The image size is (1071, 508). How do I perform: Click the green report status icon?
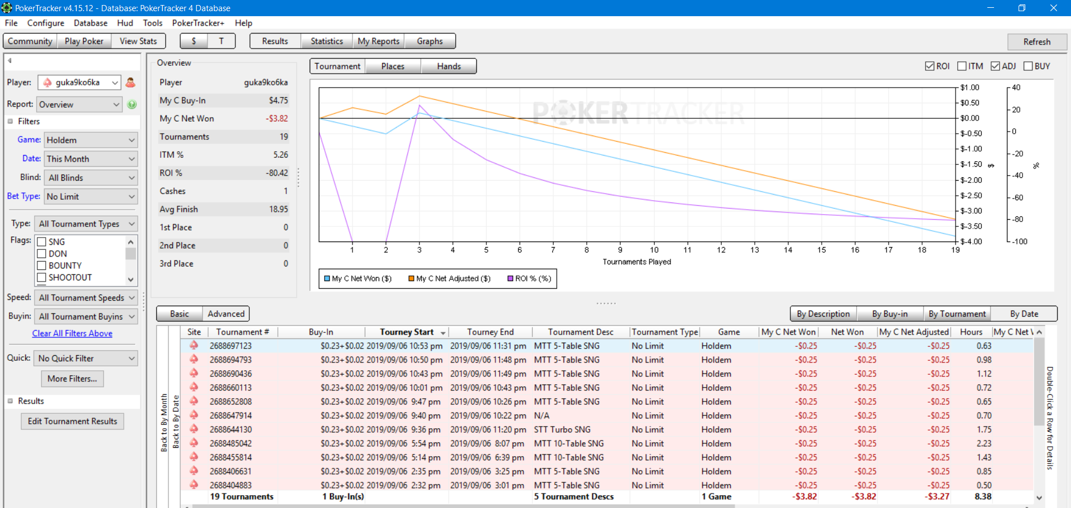132,104
